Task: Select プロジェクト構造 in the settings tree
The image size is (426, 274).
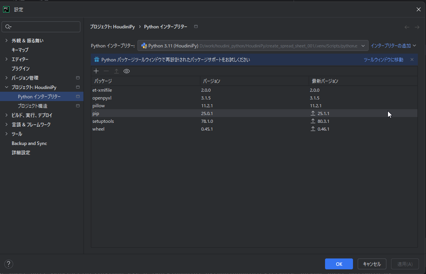Action: point(32,106)
